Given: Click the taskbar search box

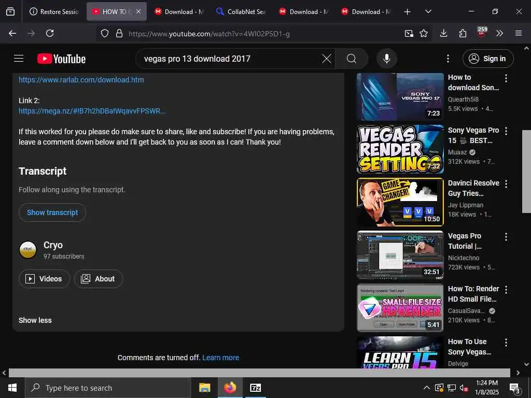Looking at the screenshot, I should click(108, 388).
